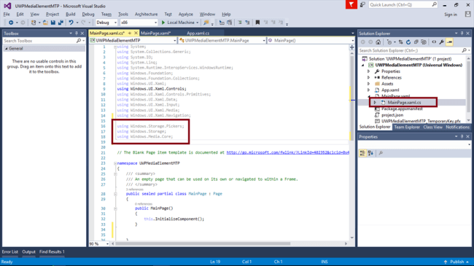
Task: Open the File menu
Action: coord(7,14)
